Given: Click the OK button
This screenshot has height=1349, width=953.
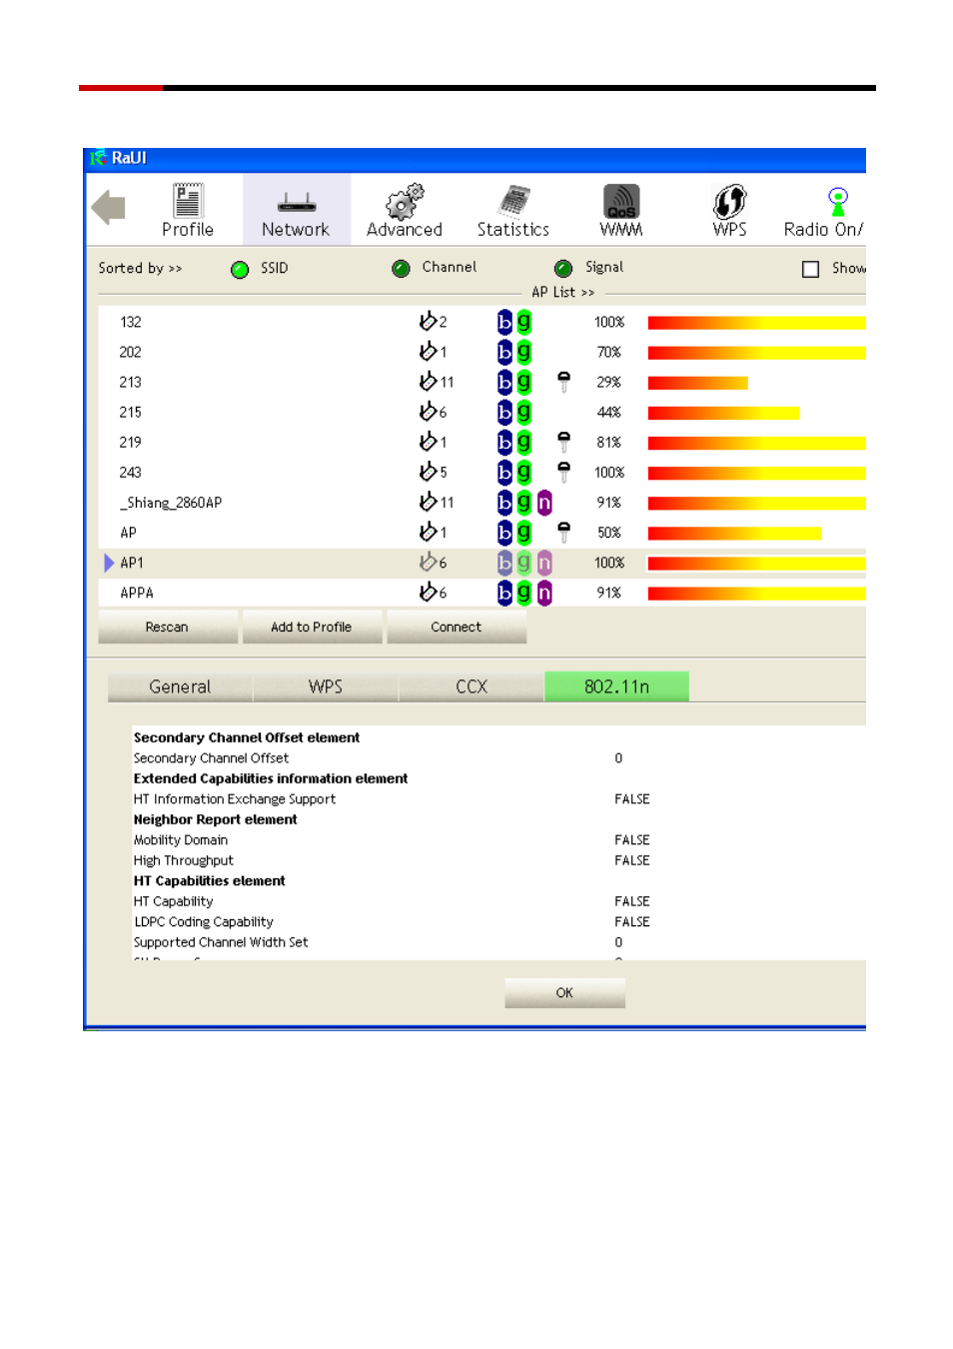Looking at the screenshot, I should 564,992.
